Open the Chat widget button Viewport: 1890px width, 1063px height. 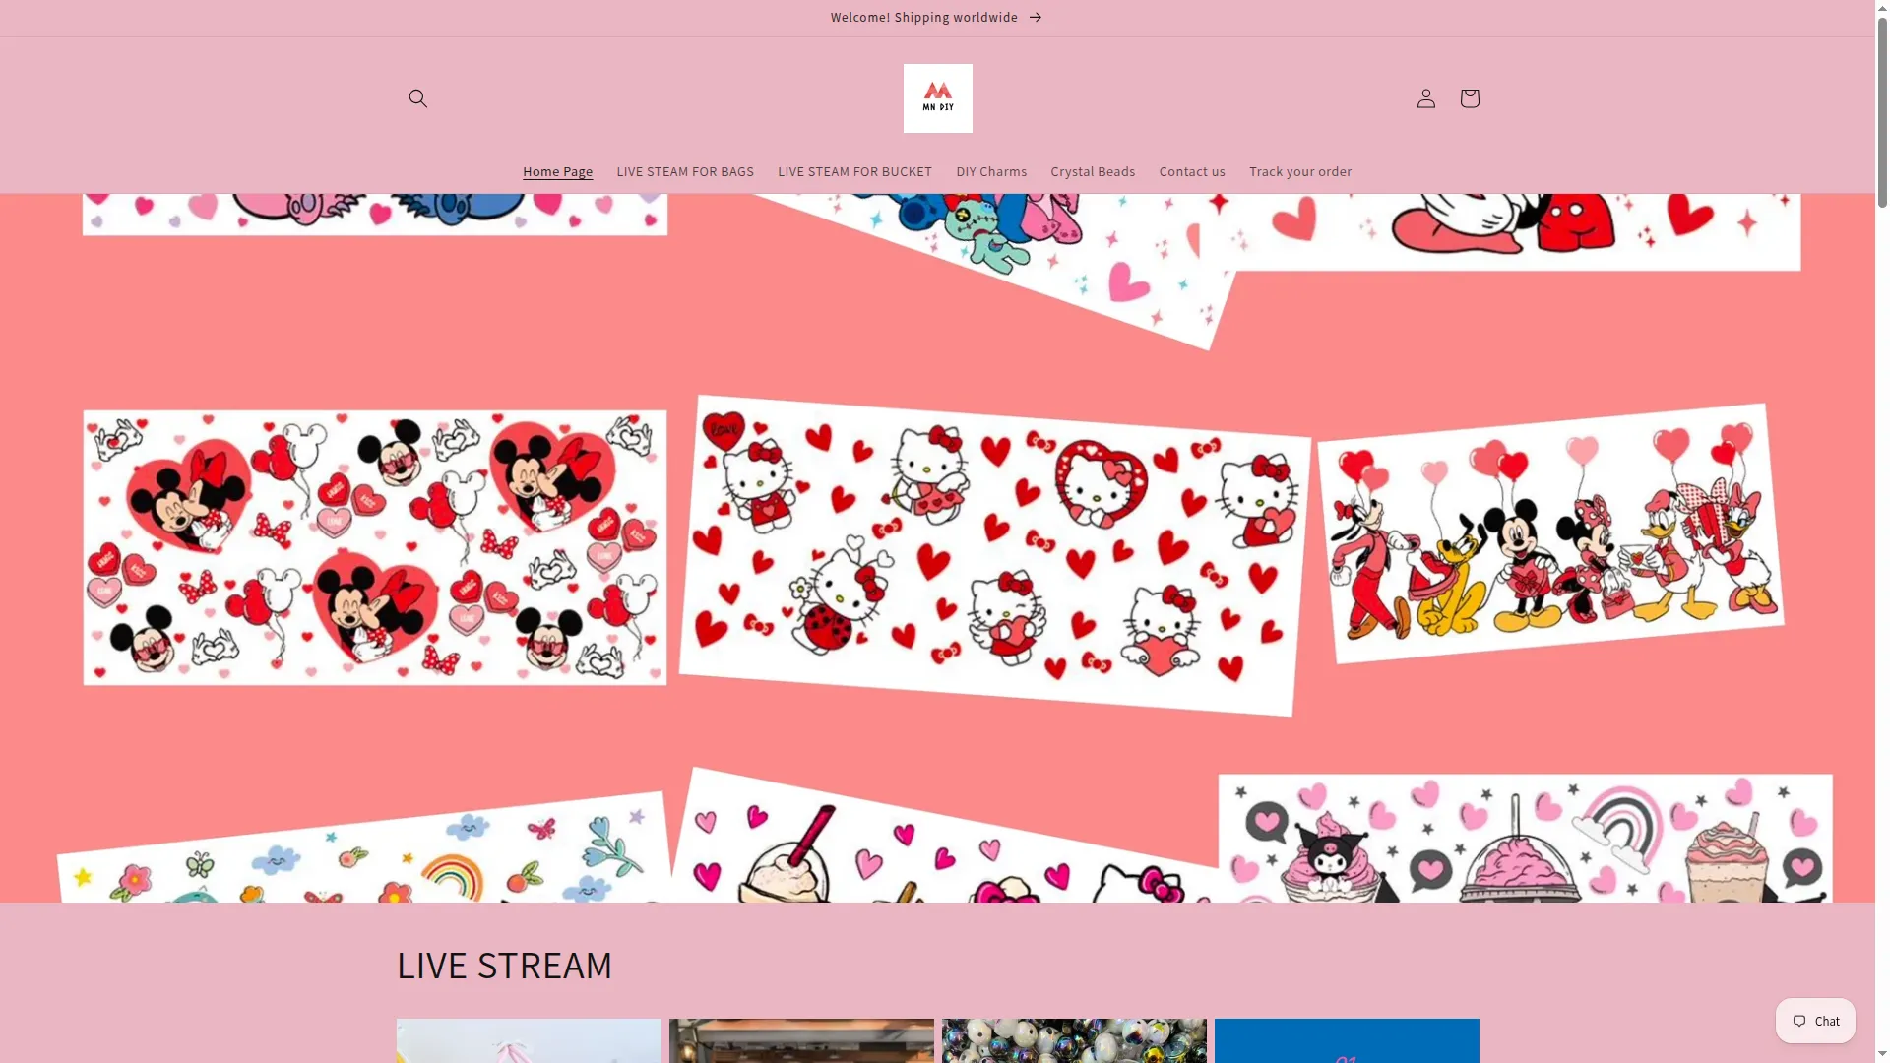coord(1815,1021)
